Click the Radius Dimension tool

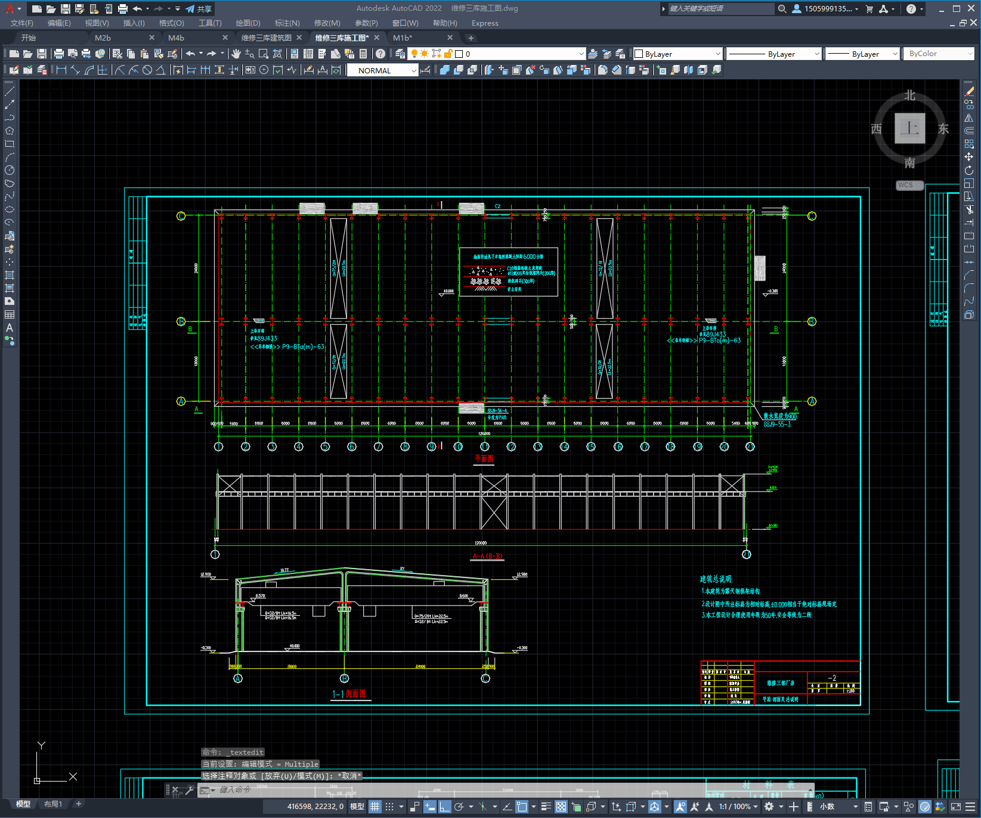pos(120,70)
